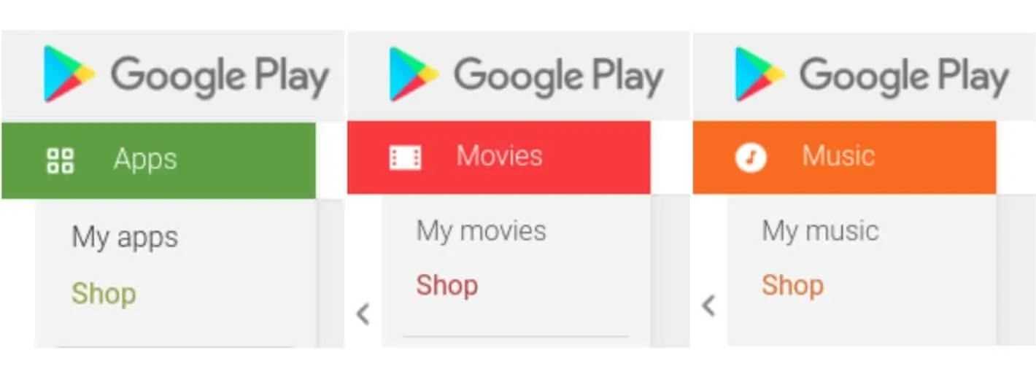
Task: Collapse the Music sidebar using the left chevron
Action: 708,306
